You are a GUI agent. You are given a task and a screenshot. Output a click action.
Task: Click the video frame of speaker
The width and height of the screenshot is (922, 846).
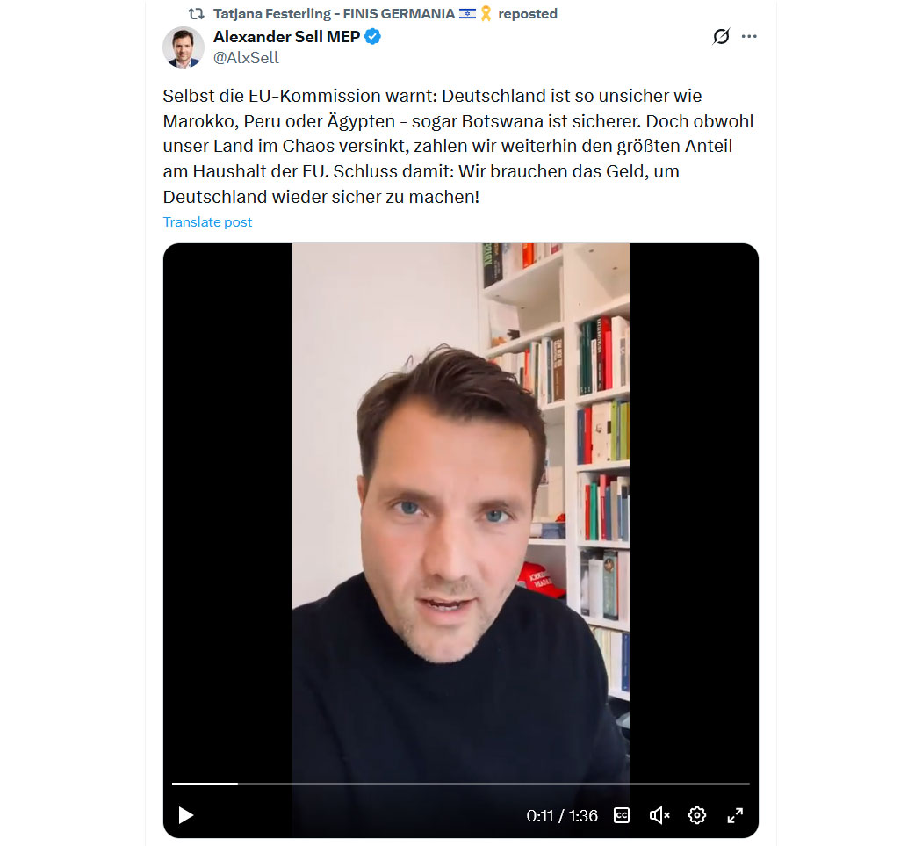point(460,506)
